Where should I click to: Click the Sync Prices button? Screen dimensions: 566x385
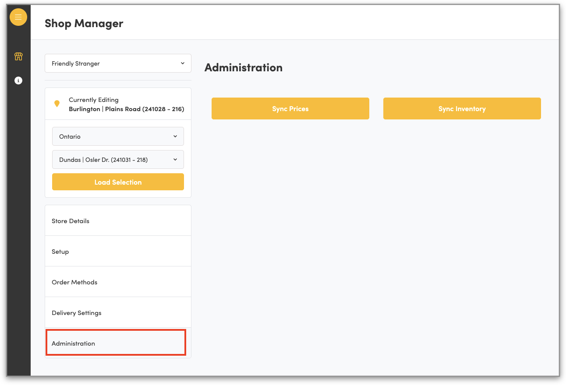(x=290, y=108)
